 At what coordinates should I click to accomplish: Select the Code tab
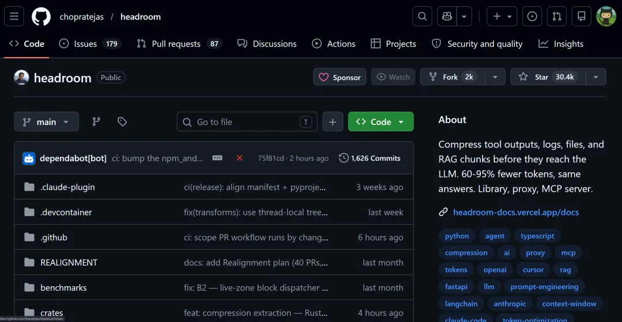[26, 44]
